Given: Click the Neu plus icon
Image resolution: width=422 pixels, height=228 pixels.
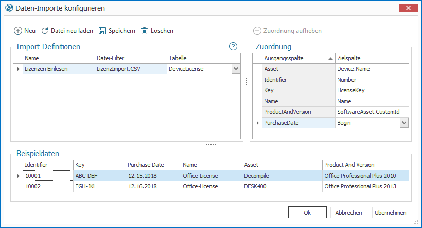Looking at the screenshot, I should click(17, 31).
